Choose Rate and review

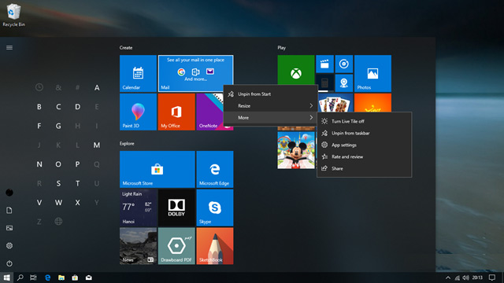click(364, 156)
